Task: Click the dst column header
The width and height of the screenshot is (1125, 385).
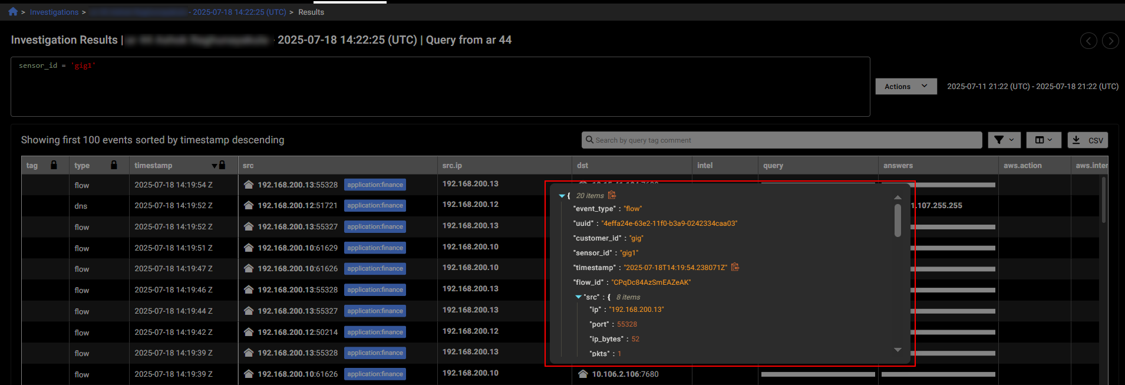Action: point(582,166)
